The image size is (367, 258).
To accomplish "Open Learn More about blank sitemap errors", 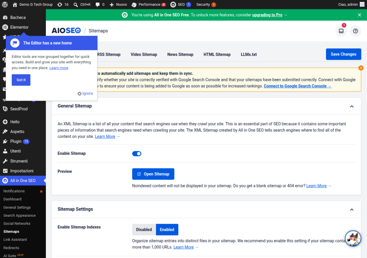I will coord(316,186).
